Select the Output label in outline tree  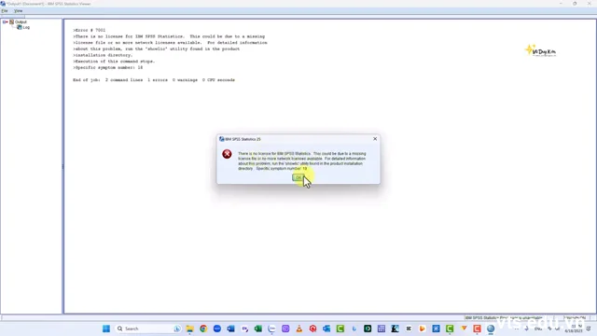pyautogui.click(x=21, y=22)
